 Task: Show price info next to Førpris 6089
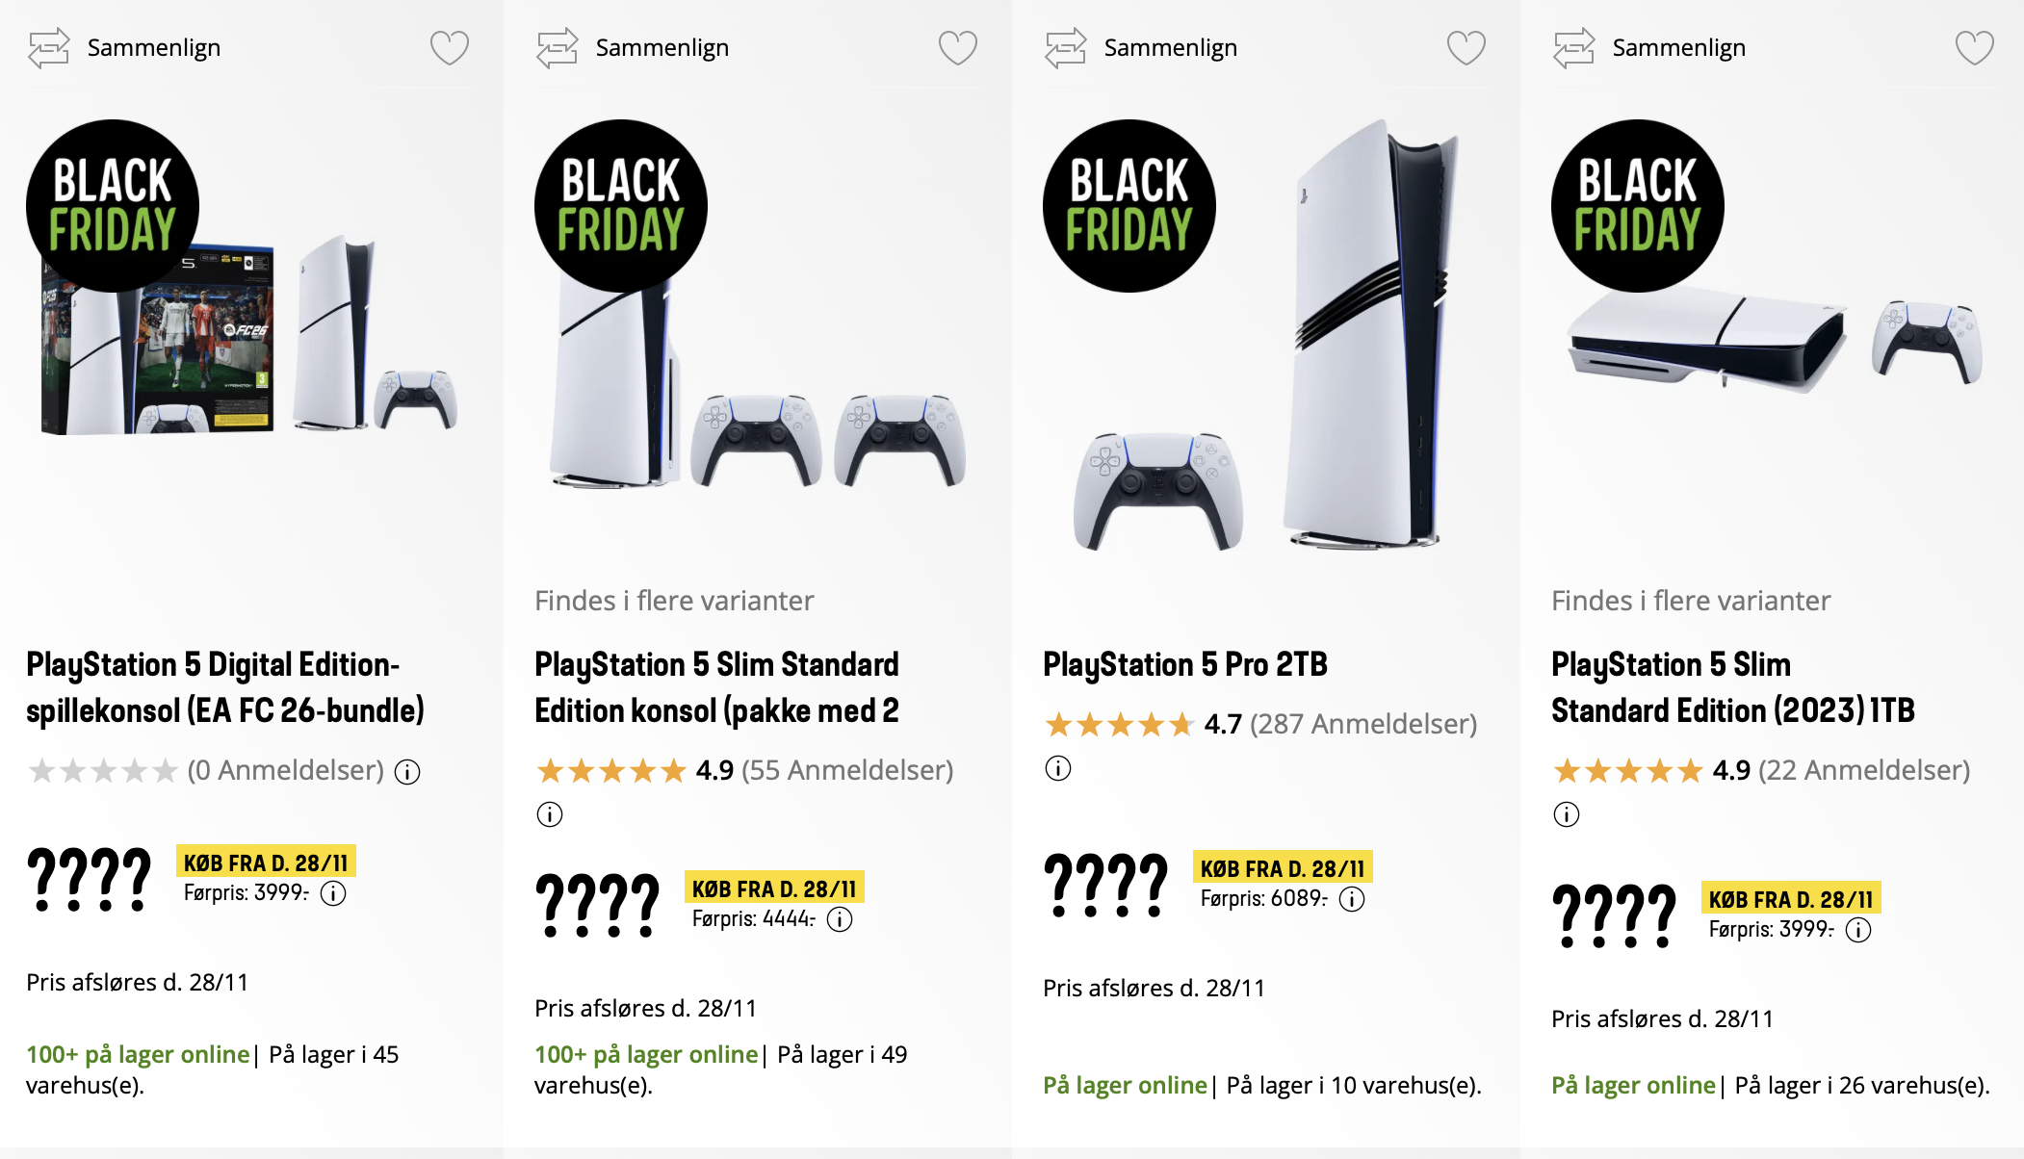[x=1352, y=899]
